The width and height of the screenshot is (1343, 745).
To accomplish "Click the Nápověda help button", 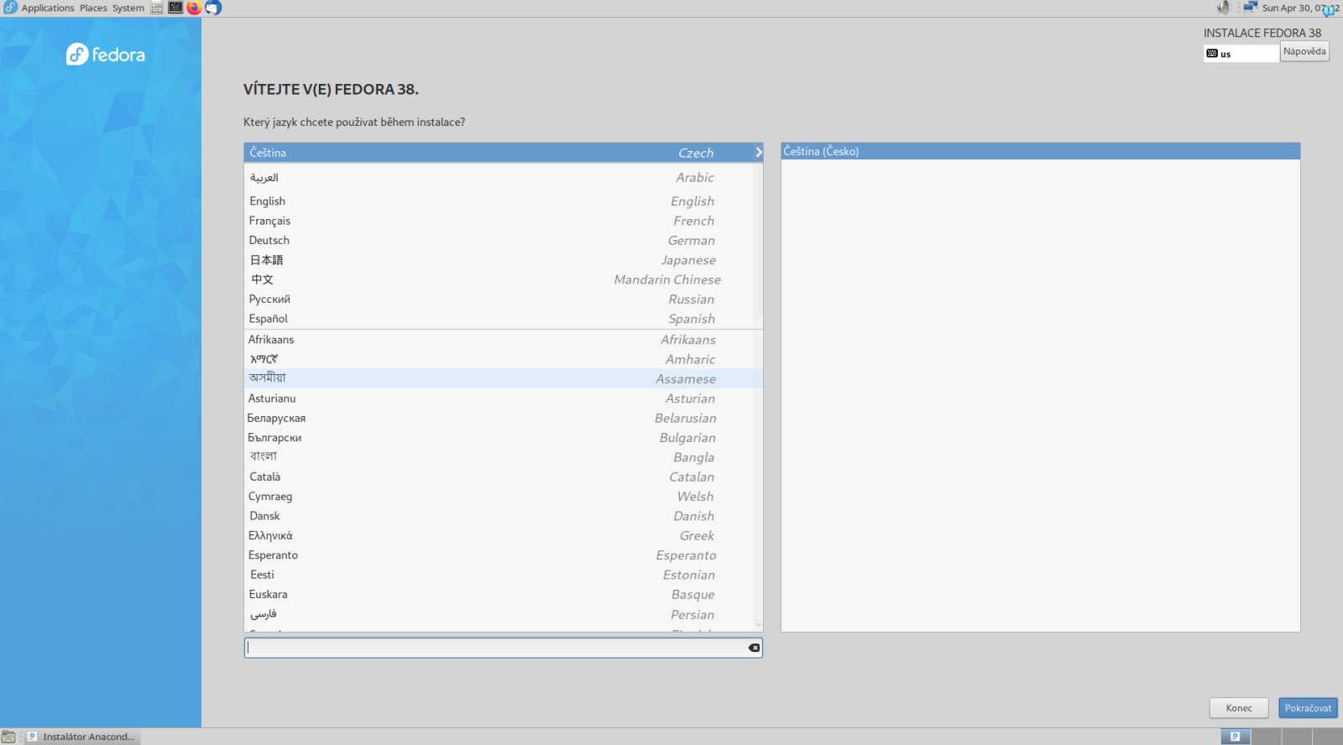I will [x=1304, y=51].
